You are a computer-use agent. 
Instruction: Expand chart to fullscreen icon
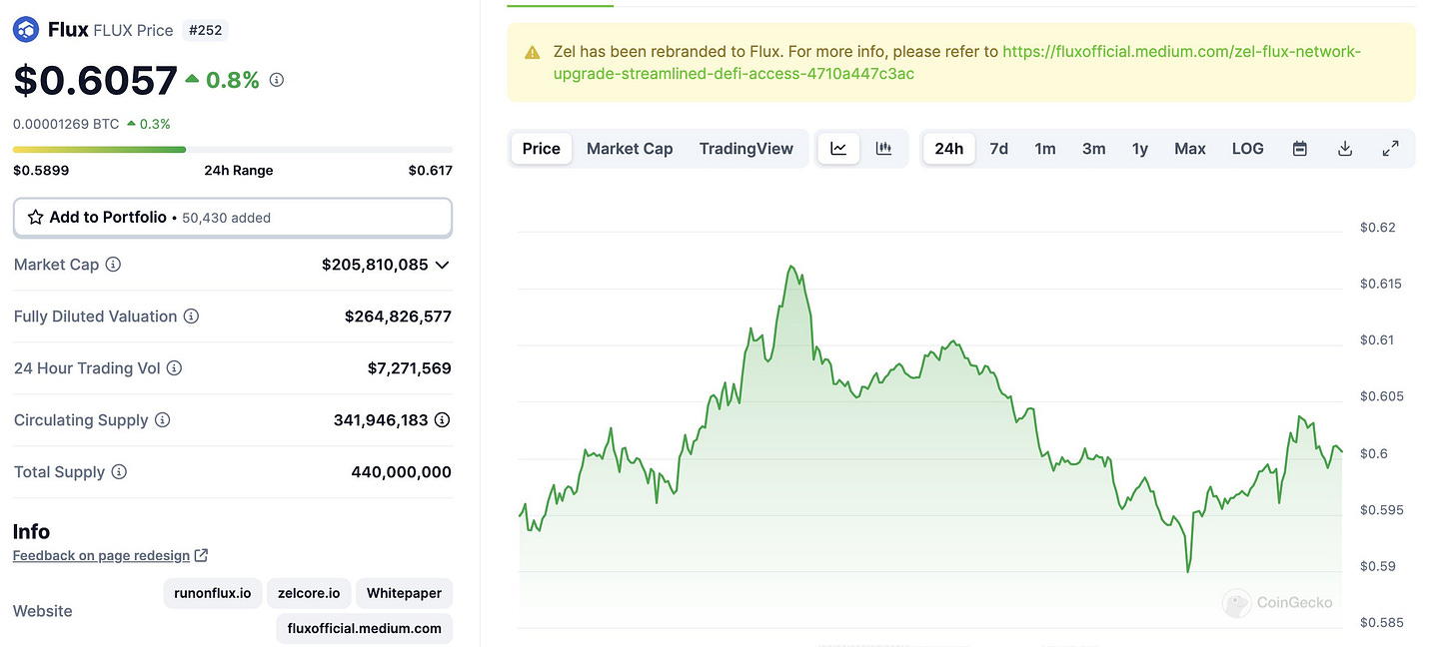click(1390, 149)
